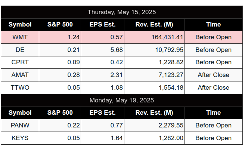Image resolution: width=245 pixels, height=145 pixels.
Task: Select Walmart revenue estimate 164,431.41
Action: [x=167, y=37]
